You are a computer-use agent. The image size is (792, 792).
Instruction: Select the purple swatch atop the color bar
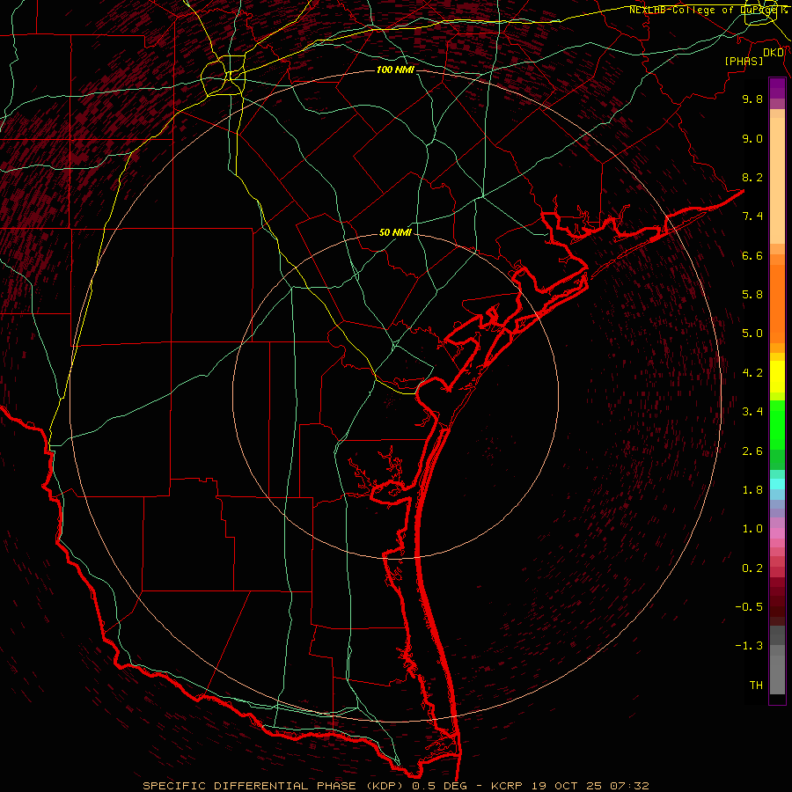[x=777, y=88]
